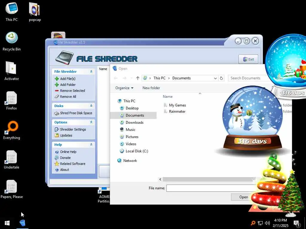Select the Rainmeter folder
The width and height of the screenshot is (306, 229).
(177, 112)
